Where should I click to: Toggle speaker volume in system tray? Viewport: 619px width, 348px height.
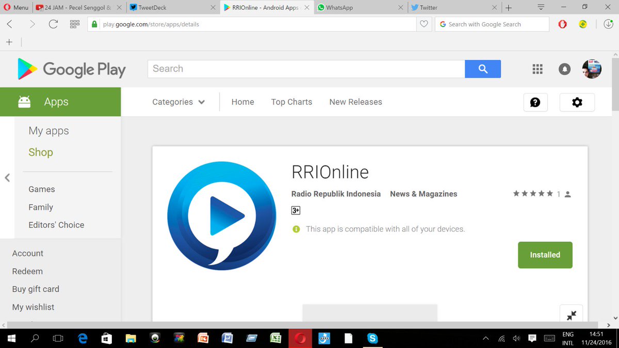pyautogui.click(x=516, y=338)
